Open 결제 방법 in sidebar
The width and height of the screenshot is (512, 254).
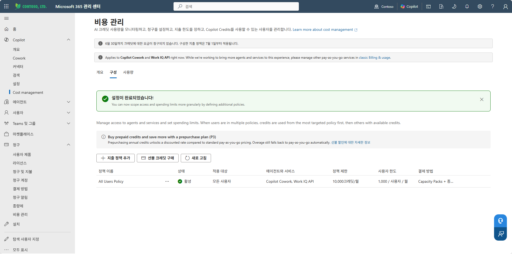click(20, 189)
